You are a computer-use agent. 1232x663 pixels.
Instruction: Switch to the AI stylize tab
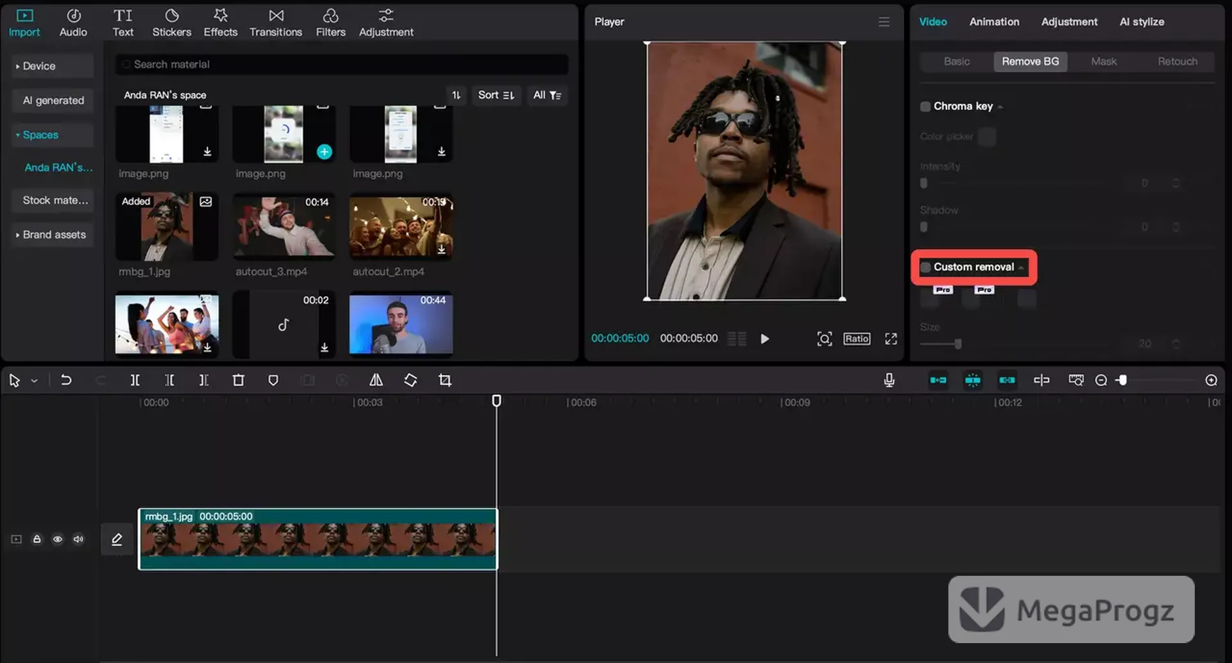pyautogui.click(x=1142, y=22)
